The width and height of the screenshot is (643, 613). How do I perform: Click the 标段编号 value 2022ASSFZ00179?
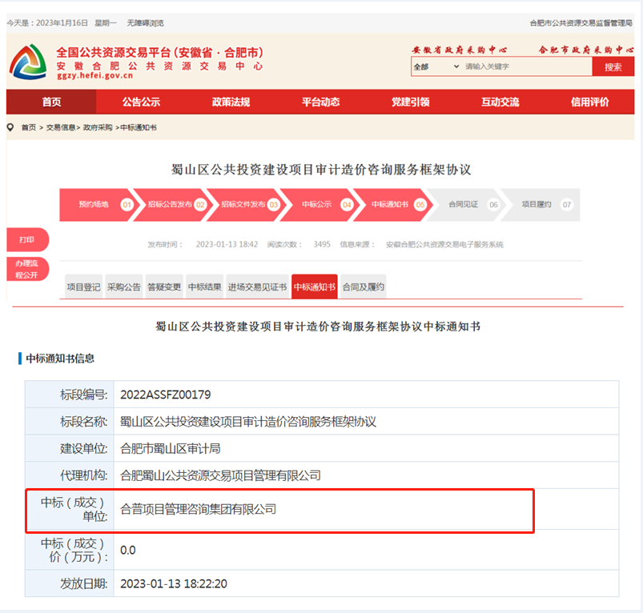165,395
